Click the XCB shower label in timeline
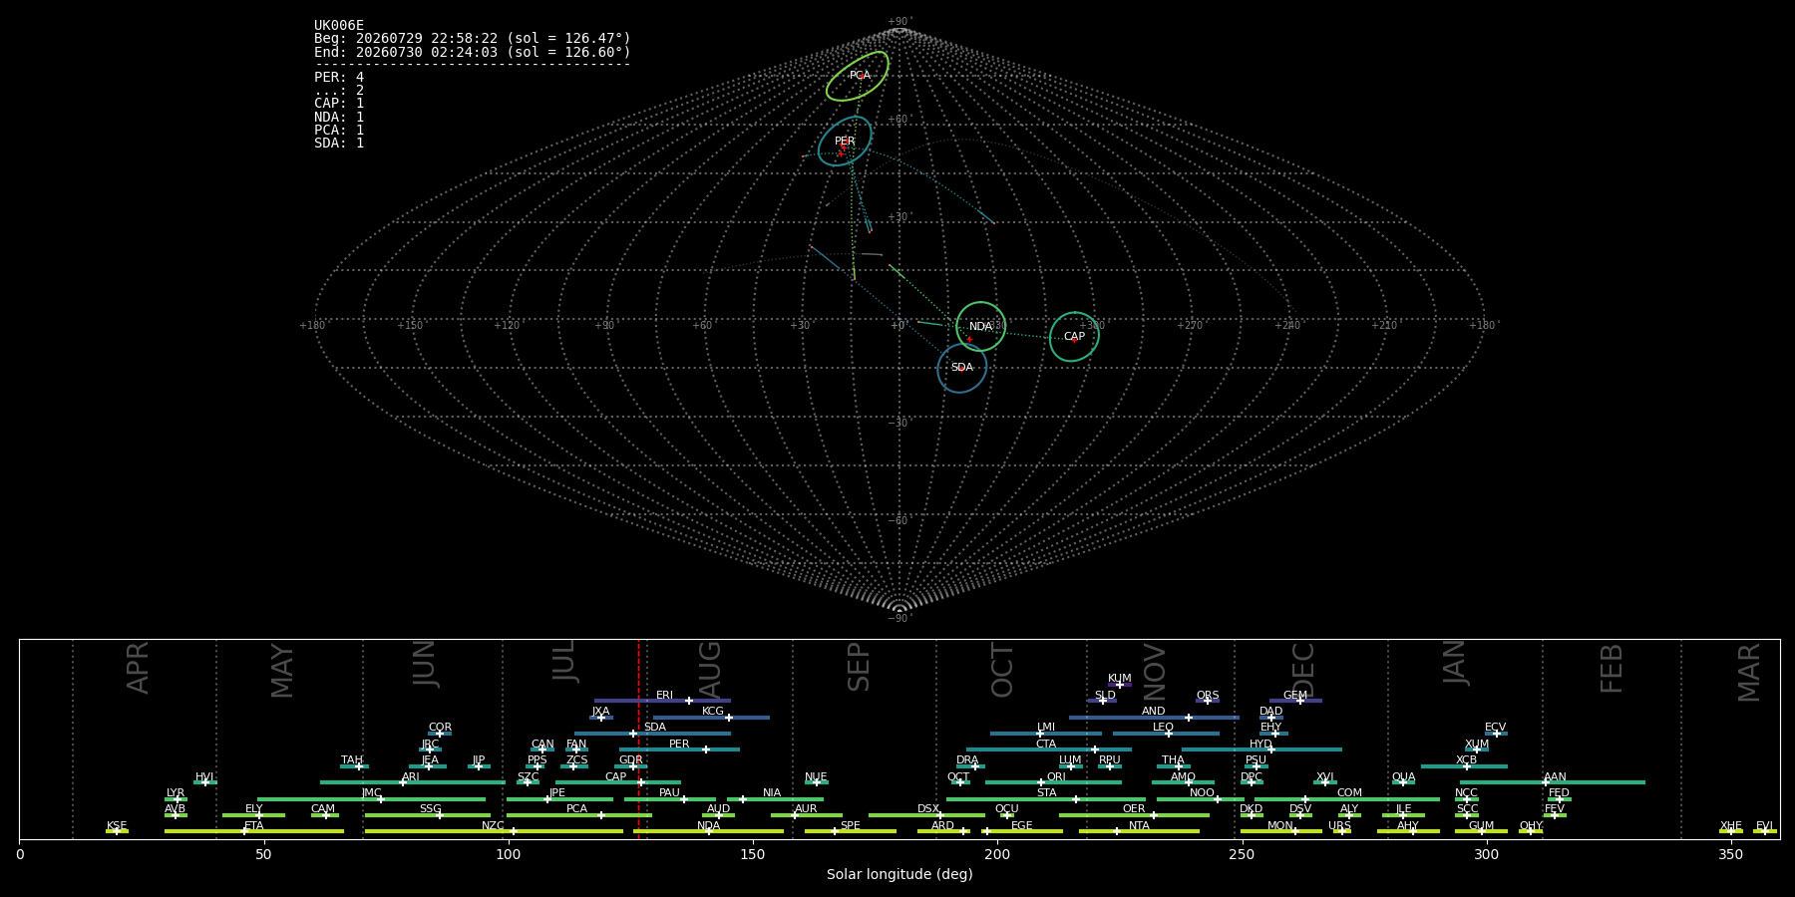 point(1466,760)
